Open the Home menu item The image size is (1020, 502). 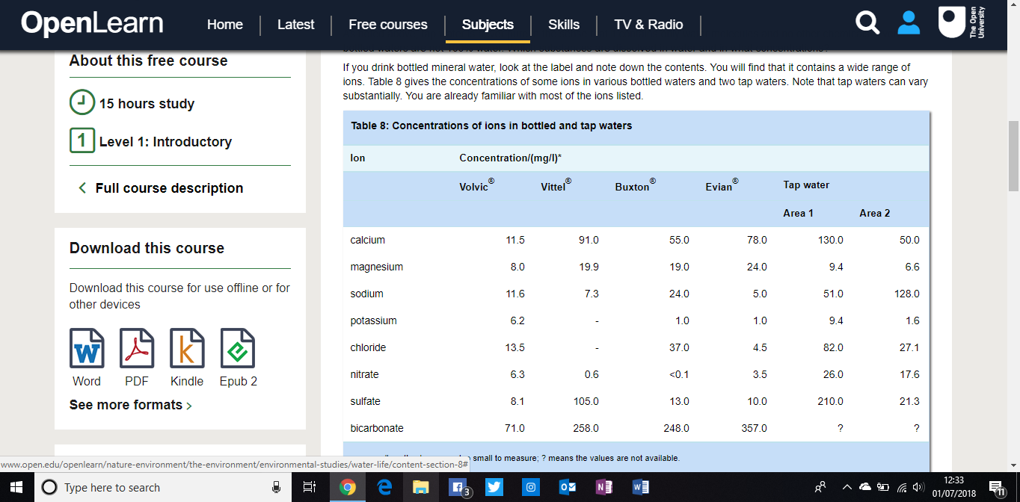(x=225, y=25)
